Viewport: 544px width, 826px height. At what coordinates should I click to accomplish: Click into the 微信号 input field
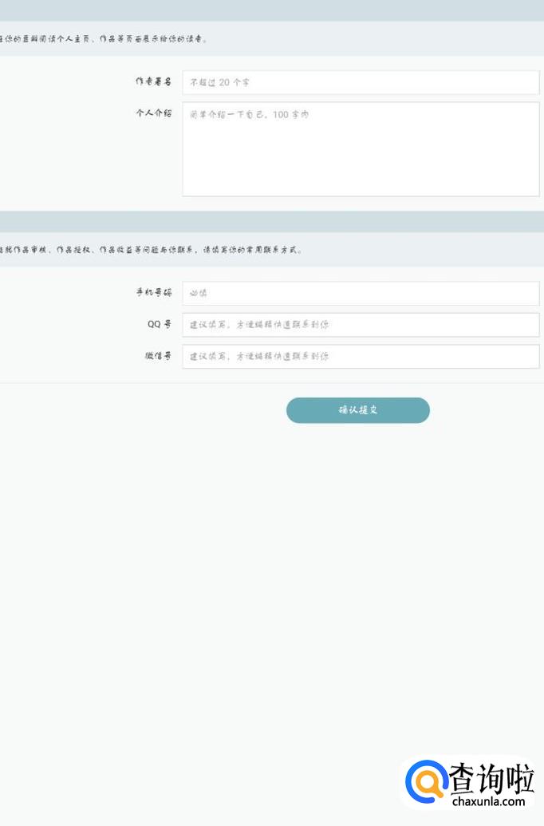(x=361, y=357)
